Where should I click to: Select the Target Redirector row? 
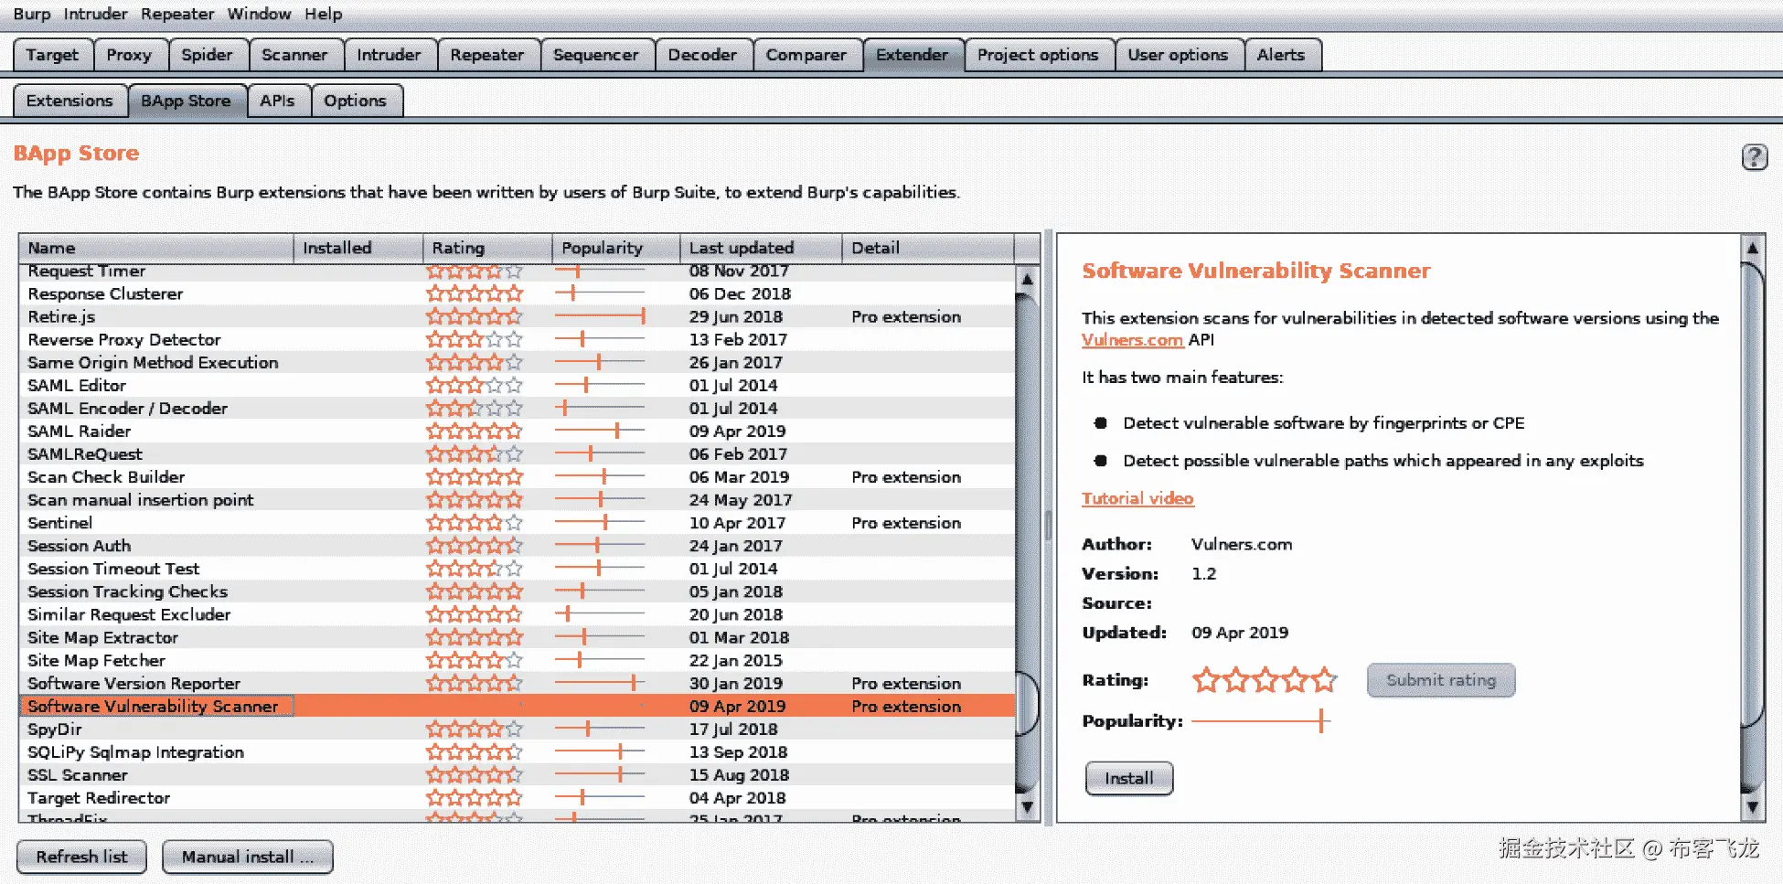(517, 797)
